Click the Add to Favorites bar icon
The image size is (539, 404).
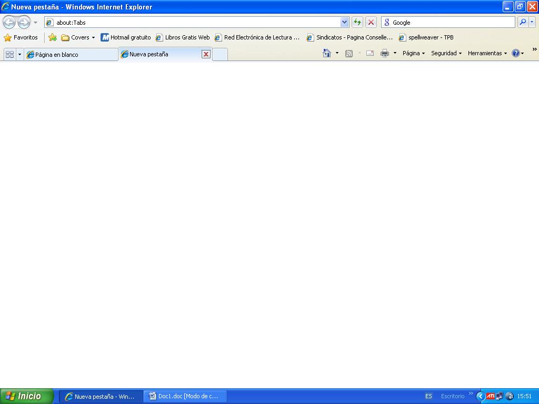53,37
